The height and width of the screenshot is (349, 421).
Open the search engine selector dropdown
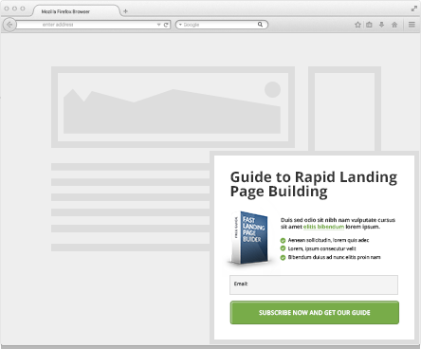(x=180, y=25)
